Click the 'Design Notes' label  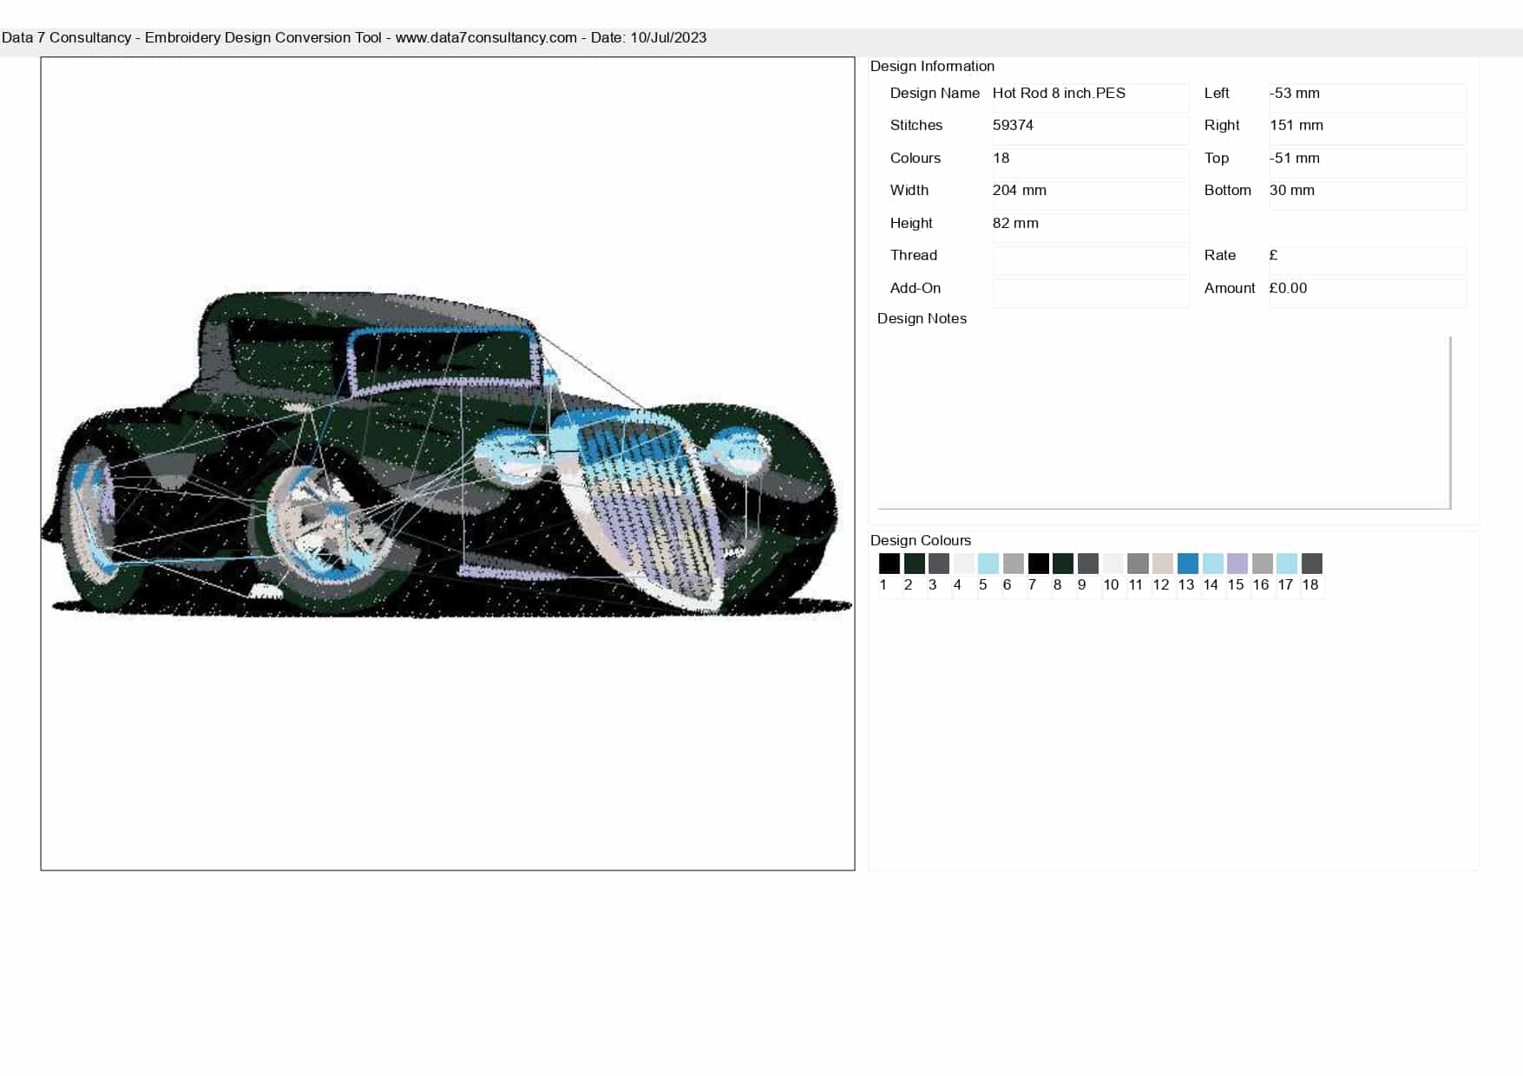[x=922, y=318]
